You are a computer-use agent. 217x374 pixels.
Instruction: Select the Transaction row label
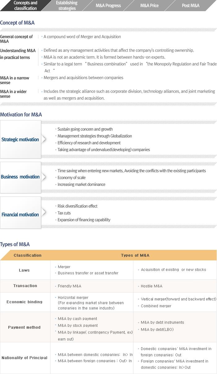pos(25,286)
